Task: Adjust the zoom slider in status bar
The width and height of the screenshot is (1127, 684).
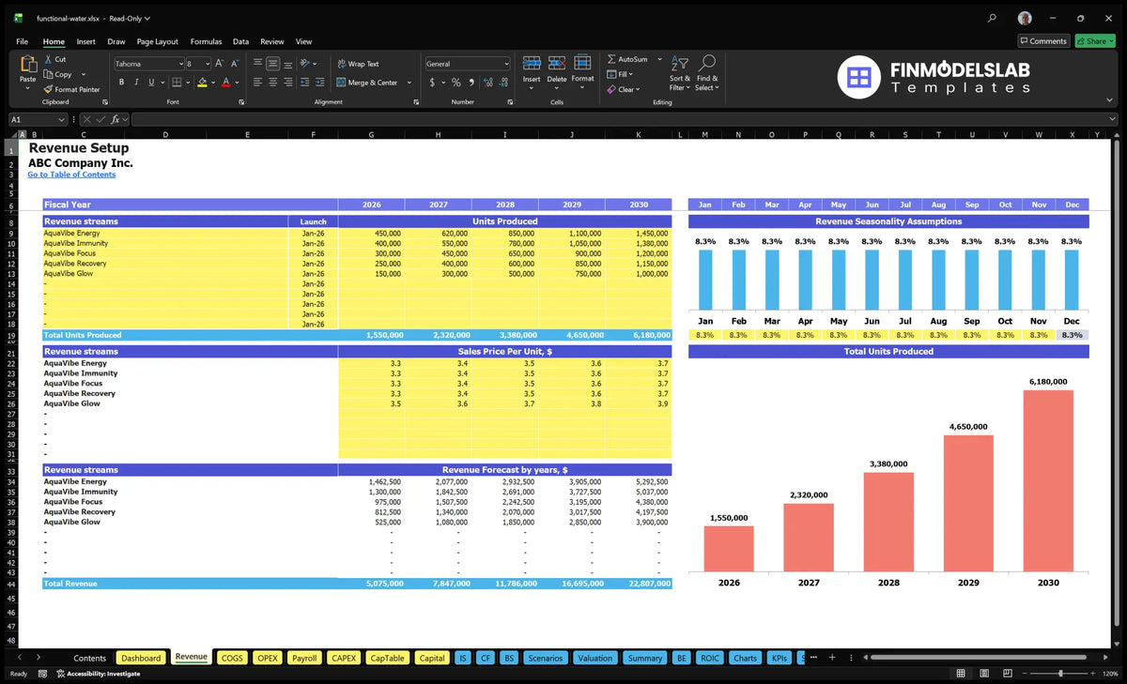Action: coord(1060,674)
